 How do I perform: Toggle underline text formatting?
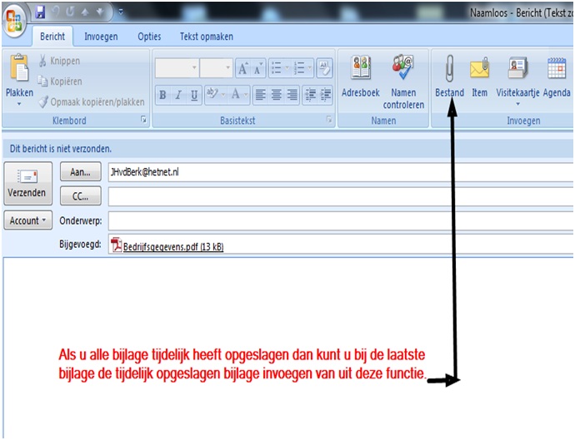(193, 95)
